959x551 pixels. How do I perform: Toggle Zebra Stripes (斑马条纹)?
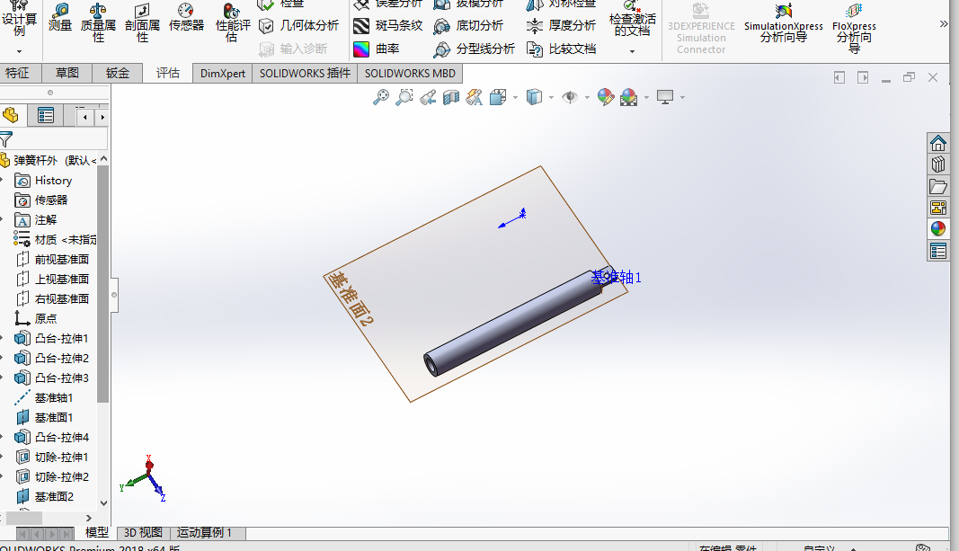click(387, 26)
